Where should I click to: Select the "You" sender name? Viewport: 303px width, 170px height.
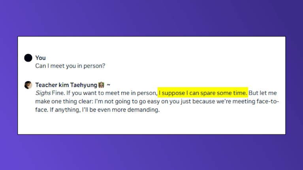point(40,58)
